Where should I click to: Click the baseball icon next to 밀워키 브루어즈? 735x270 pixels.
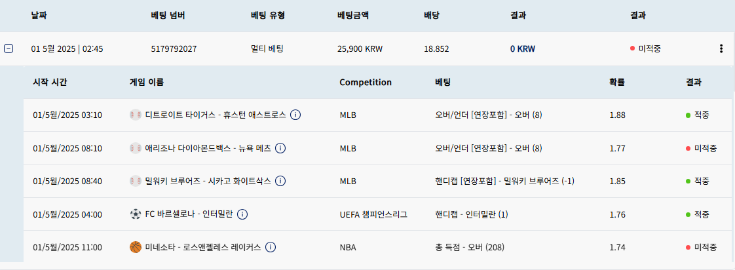pyautogui.click(x=136, y=181)
